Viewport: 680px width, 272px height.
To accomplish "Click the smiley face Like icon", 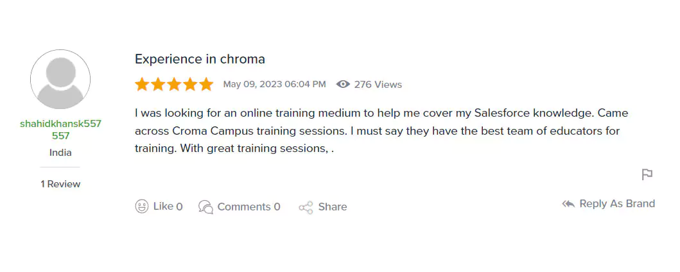I will point(142,207).
